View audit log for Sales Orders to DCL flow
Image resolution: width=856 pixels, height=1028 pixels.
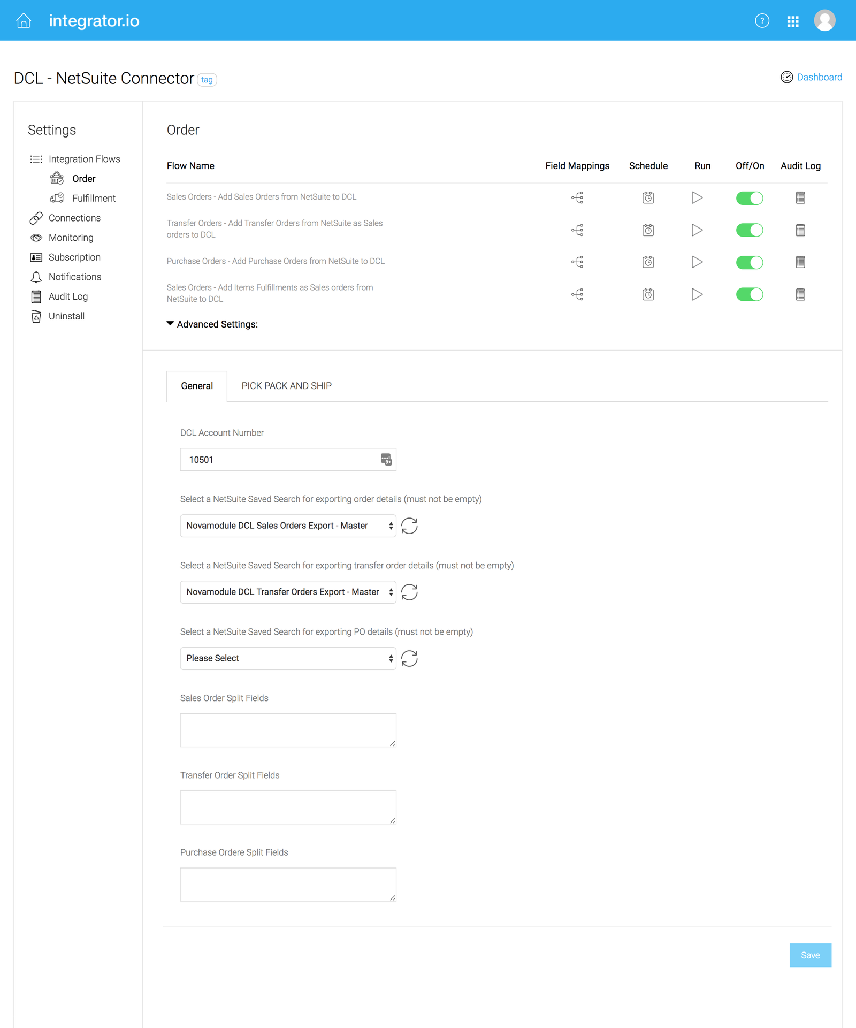click(x=800, y=197)
